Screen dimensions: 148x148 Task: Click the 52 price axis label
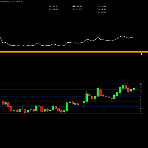click(x=141, y=104)
